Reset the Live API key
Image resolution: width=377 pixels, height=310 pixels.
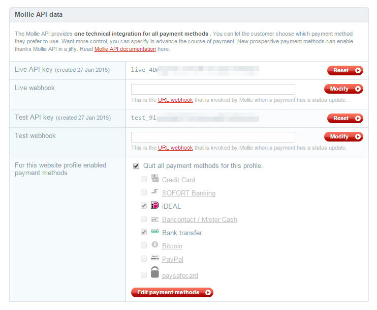click(345, 70)
